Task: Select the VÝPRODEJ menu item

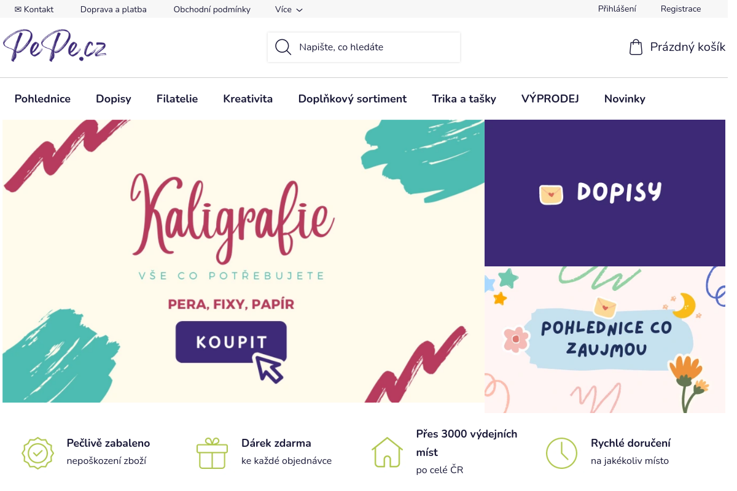Action: coord(550,99)
